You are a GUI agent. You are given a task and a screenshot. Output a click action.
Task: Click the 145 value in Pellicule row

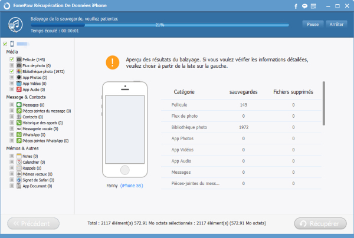click(243, 105)
